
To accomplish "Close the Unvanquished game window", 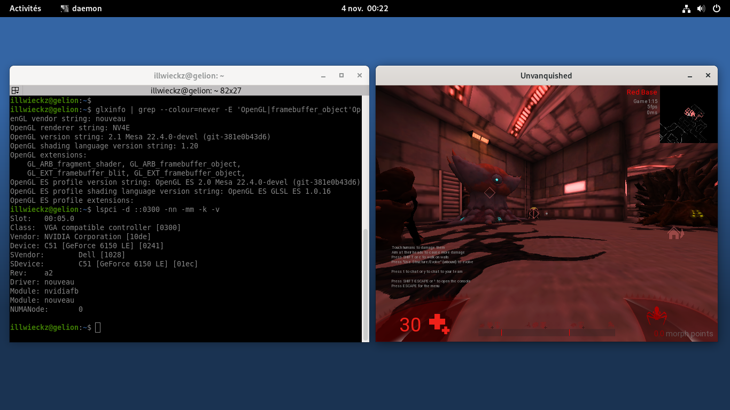I will click(x=708, y=76).
